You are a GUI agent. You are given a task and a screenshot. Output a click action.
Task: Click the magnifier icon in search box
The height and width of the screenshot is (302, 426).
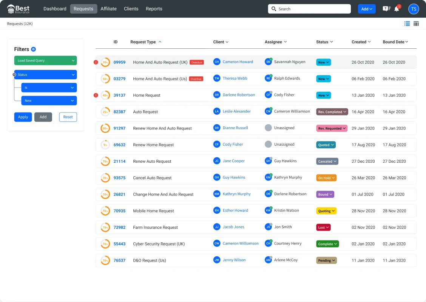point(273,9)
